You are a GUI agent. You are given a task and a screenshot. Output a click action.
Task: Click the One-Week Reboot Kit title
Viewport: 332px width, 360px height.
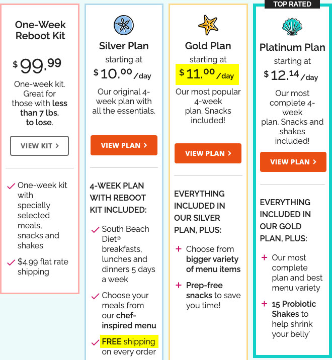pyautogui.click(x=40, y=30)
